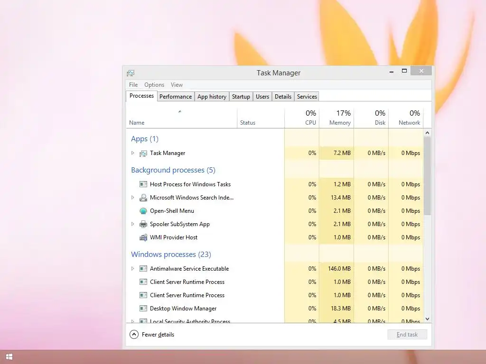Open the Options menu
The height and width of the screenshot is (364, 486).
click(x=154, y=85)
